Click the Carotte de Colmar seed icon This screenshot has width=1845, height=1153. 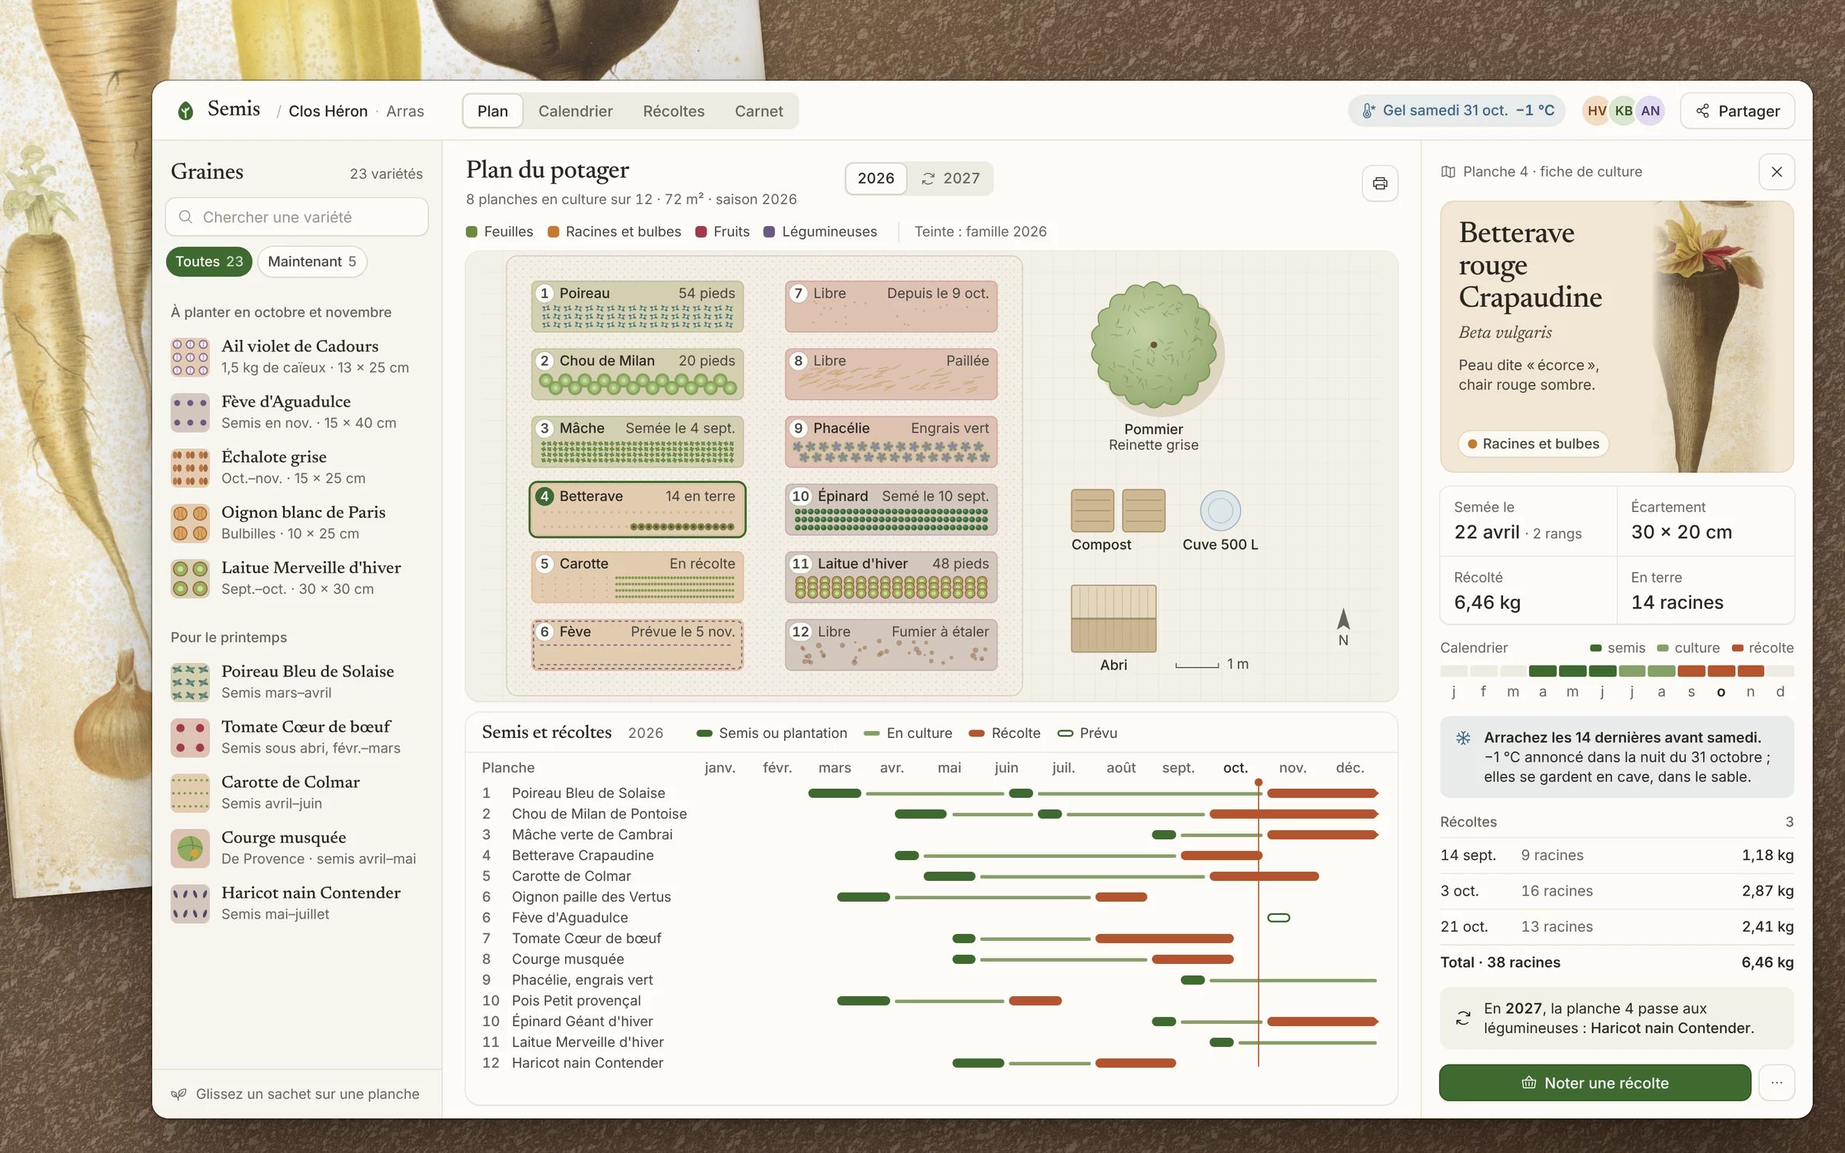(x=190, y=793)
